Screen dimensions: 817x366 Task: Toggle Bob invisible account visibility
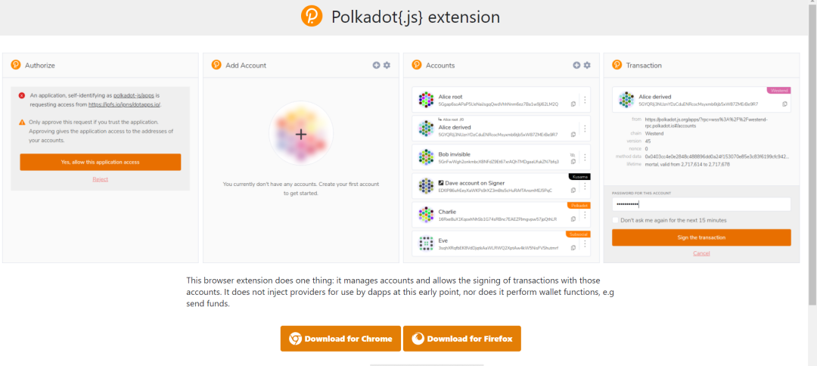click(x=573, y=154)
